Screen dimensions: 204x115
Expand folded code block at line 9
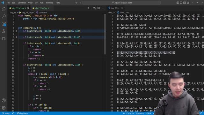pyautogui.click(x=17, y=37)
